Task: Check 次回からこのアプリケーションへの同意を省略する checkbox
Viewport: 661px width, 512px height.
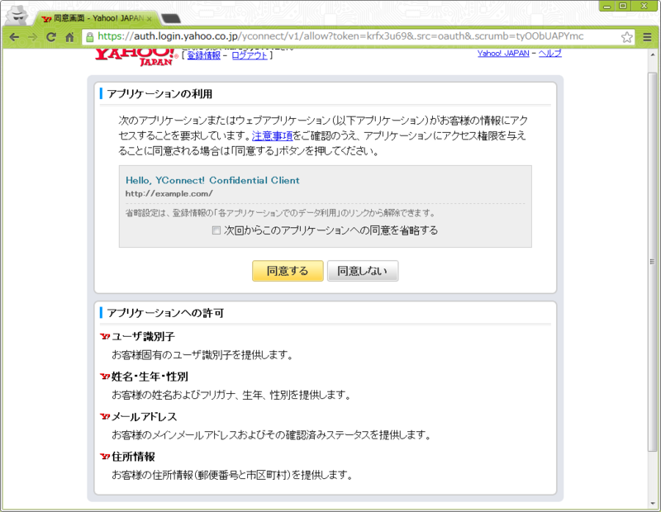Action: coord(216,230)
